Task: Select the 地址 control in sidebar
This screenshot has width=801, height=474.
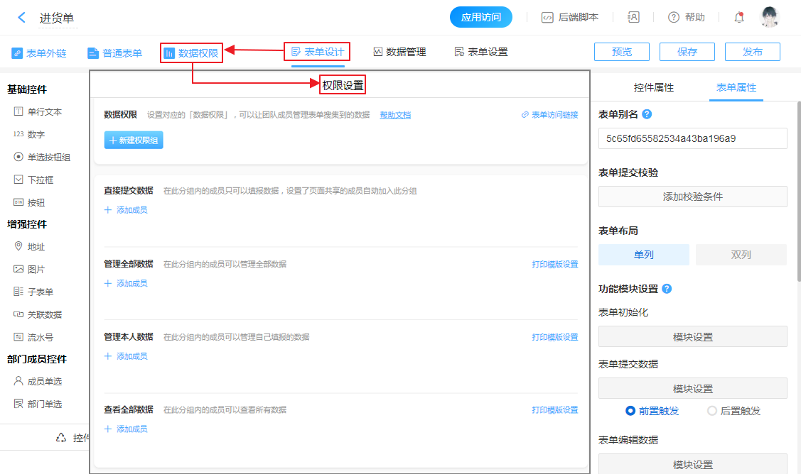Action: tap(36, 247)
